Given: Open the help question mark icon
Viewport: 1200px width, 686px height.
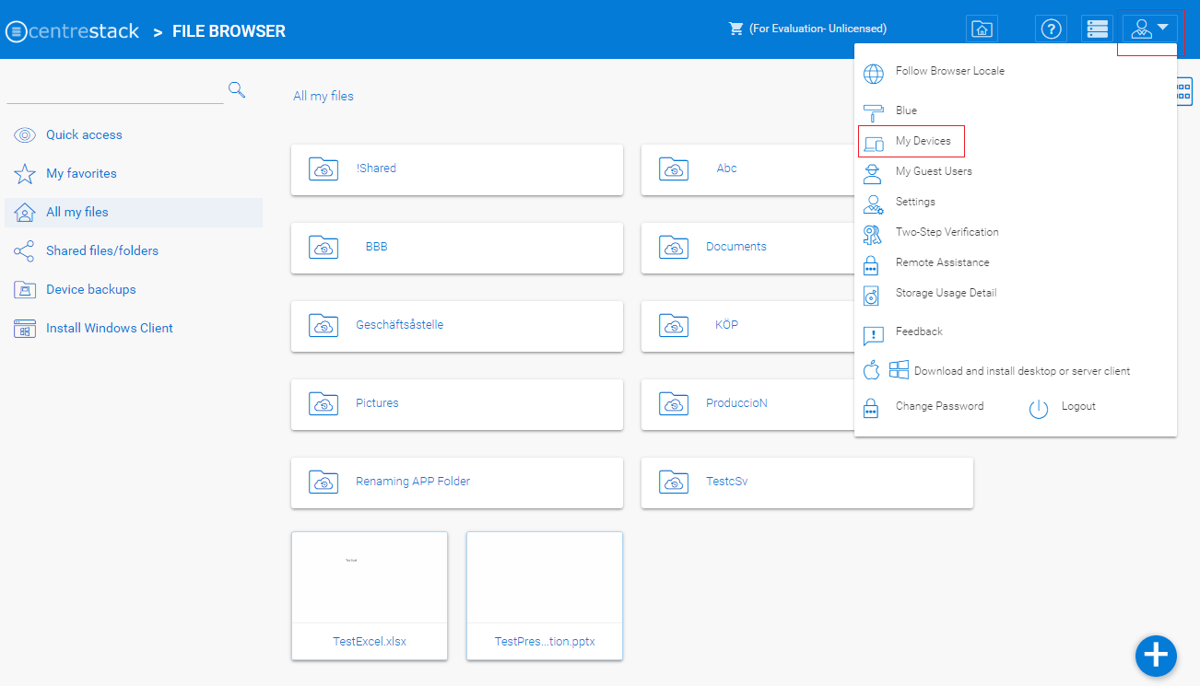Looking at the screenshot, I should point(1051,29).
